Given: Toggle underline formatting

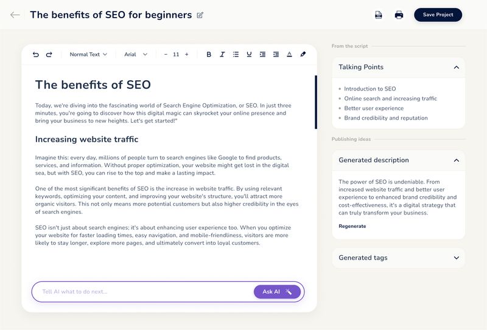Looking at the screenshot, I should (x=249, y=55).
